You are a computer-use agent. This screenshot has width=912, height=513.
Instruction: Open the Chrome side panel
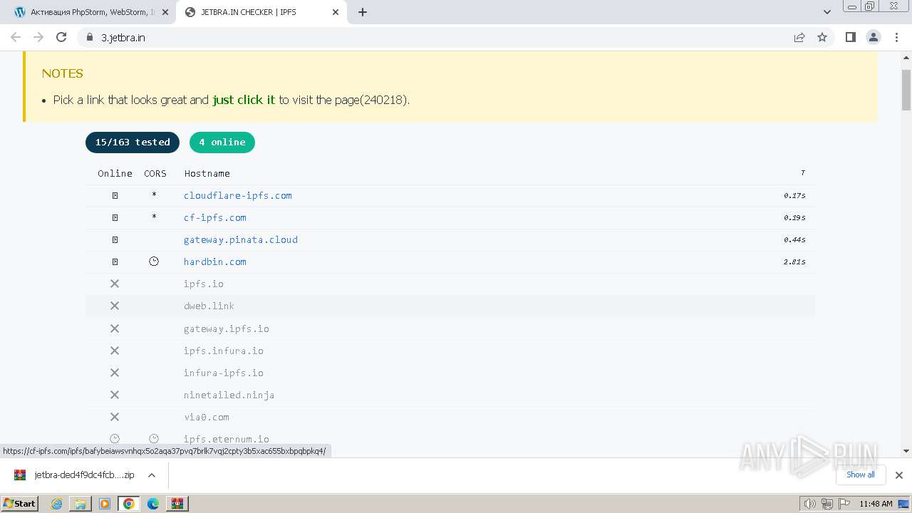tap(850, 38)
